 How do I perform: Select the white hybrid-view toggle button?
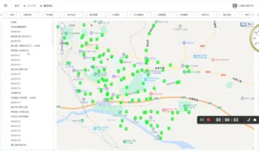point(249,24)
